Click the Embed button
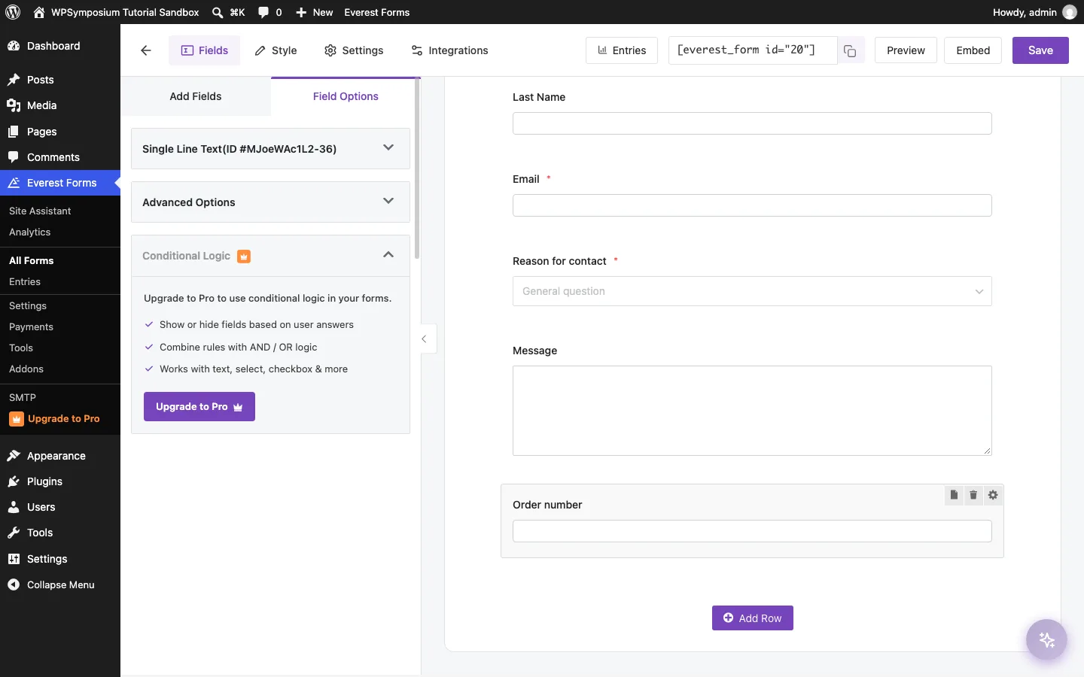 (x=973, y=50)
